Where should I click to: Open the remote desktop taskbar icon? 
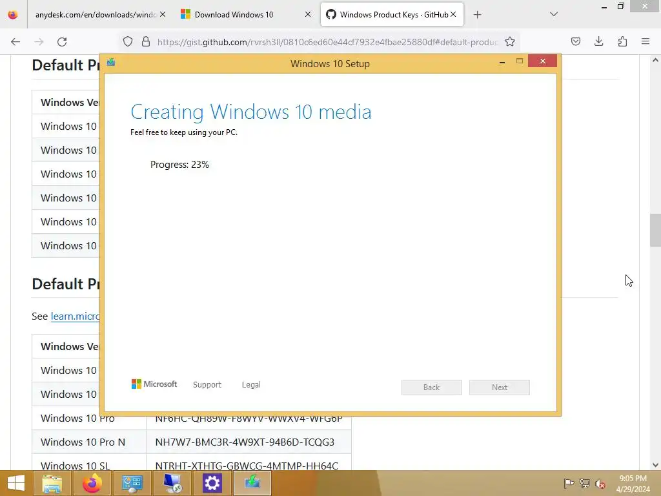pyautogui.click(x=172, y=483)
